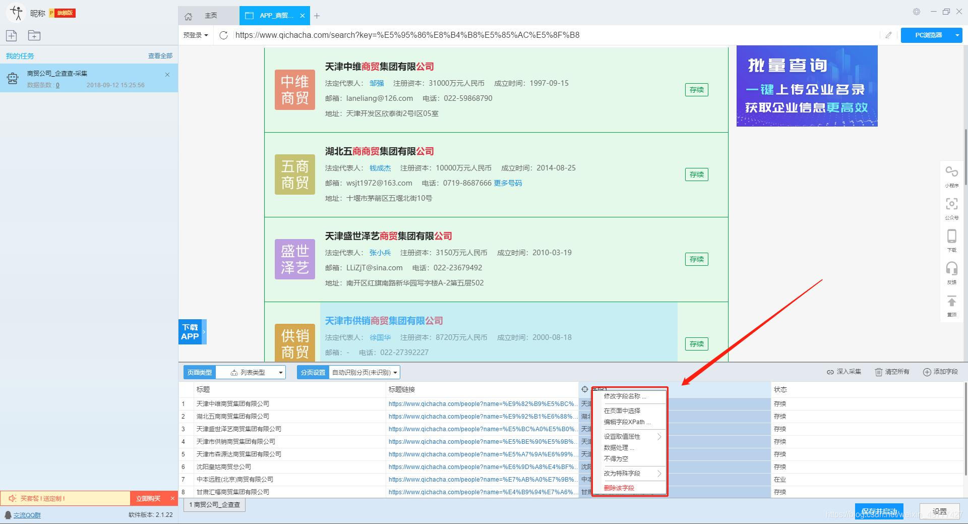Select the 1 商贸公司_企查查 sheet tab
This screenshot has height=524, width=968.
tap(215, 505)
